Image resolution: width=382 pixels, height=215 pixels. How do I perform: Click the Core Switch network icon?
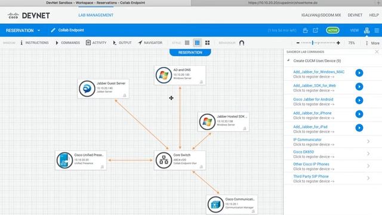[164, 160]
